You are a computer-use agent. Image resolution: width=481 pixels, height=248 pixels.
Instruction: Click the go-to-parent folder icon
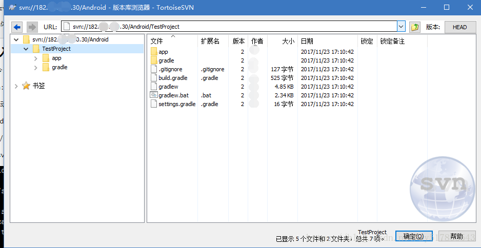tap(415, 27)
